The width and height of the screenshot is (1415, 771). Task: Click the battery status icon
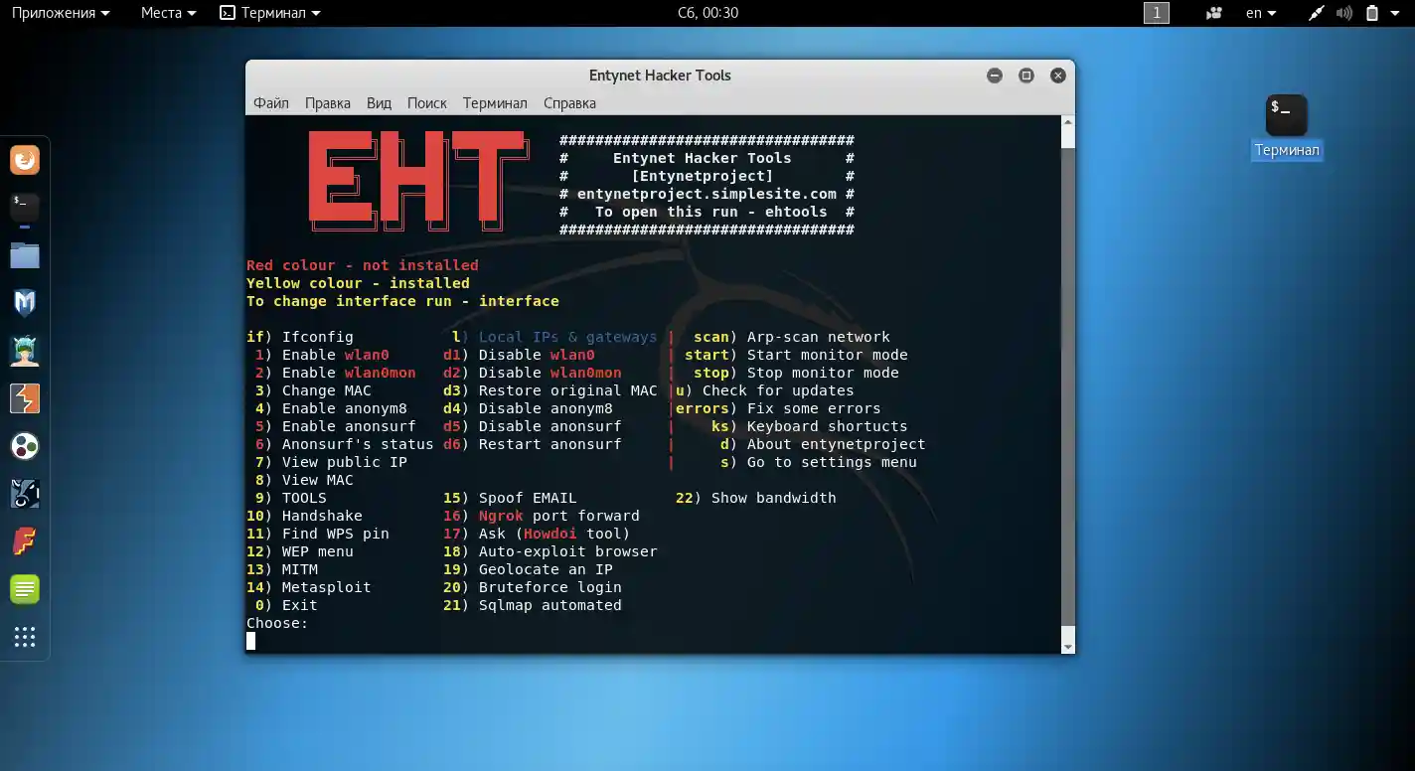click(x=1372, y=13)
